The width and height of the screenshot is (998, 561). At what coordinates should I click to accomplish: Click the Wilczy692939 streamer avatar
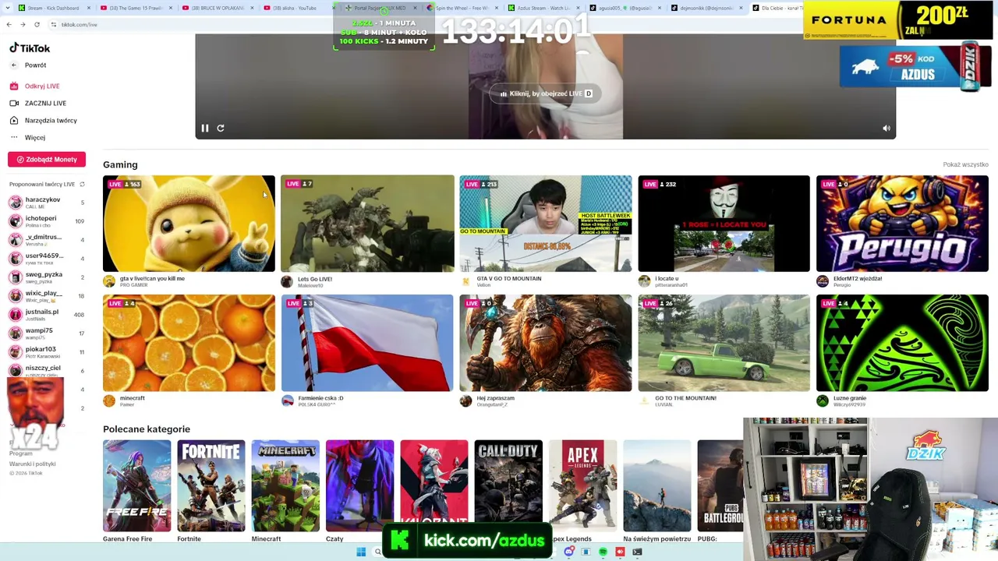(823, 401)
